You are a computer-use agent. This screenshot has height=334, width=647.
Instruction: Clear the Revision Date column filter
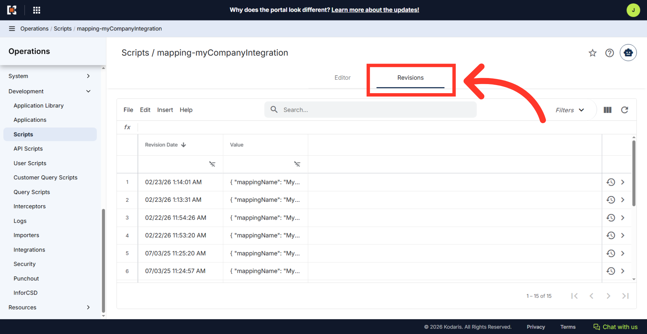coord(212,164)
